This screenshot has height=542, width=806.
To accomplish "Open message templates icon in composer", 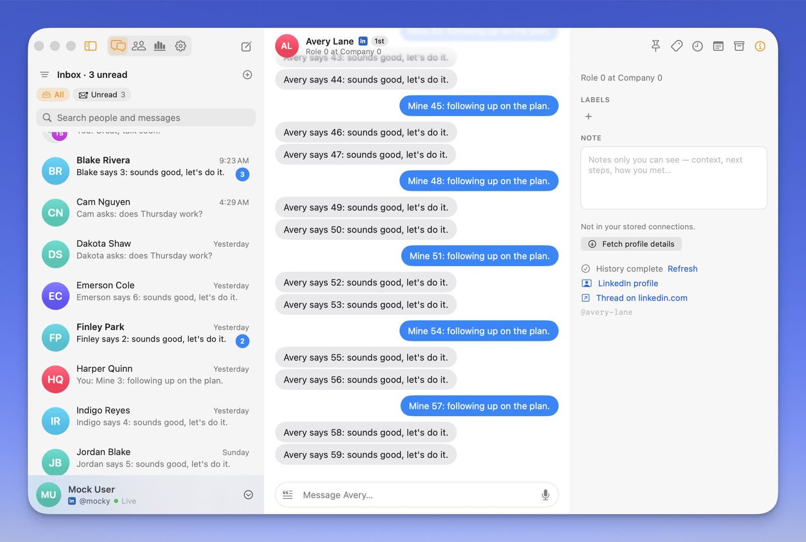I will coord(288,495).
